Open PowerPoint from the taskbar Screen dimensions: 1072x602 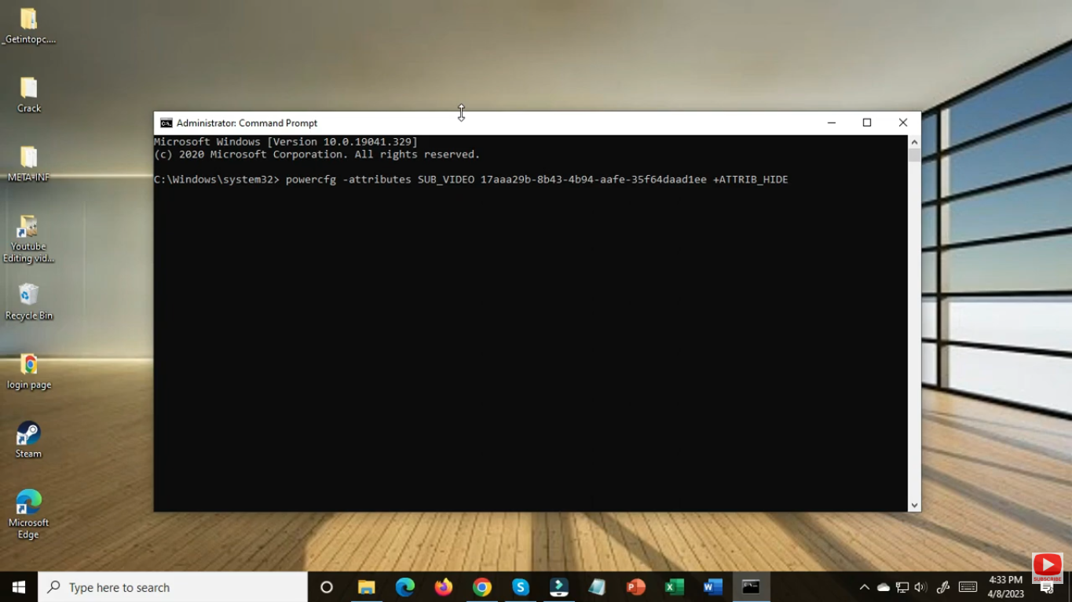point(635,587)
